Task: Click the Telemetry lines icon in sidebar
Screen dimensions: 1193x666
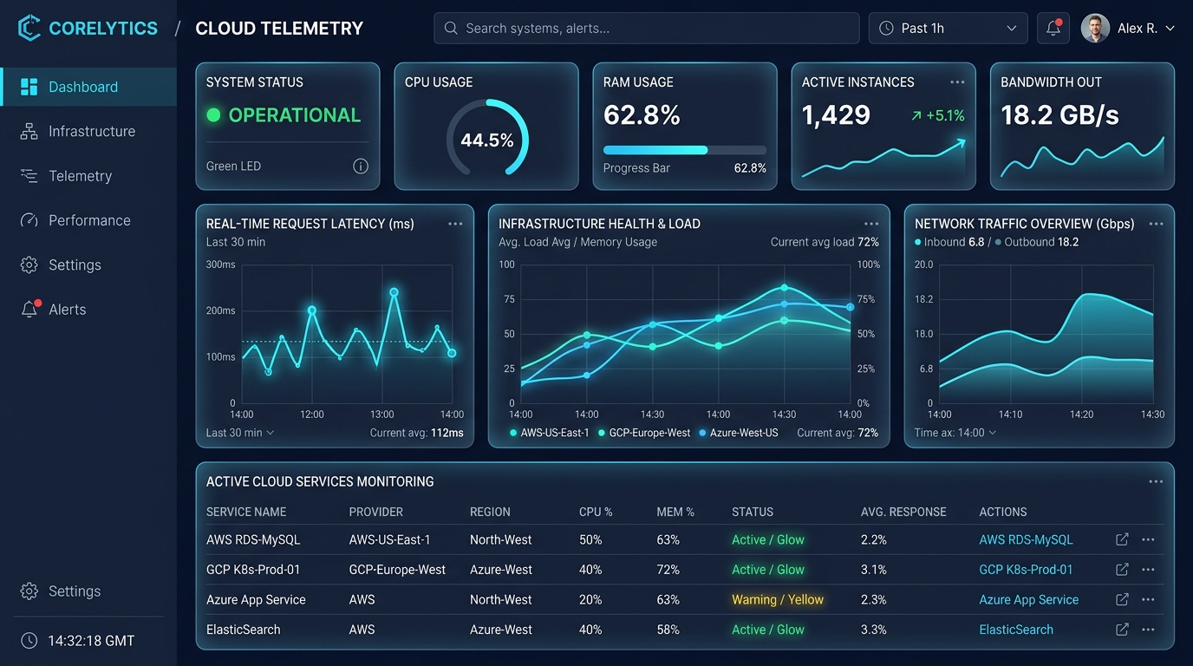Action: pos(29,176)
